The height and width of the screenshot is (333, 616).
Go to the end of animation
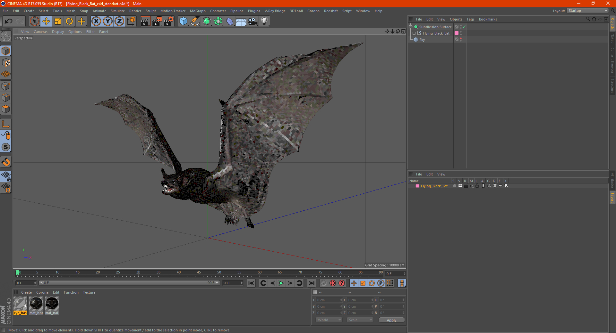tap(311, 283)
